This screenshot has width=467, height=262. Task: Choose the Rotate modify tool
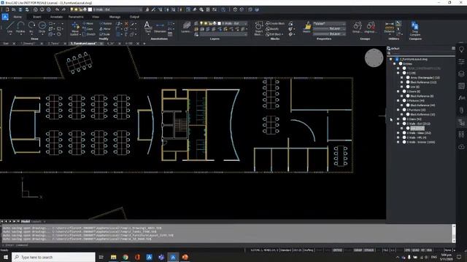pos(106,23)
